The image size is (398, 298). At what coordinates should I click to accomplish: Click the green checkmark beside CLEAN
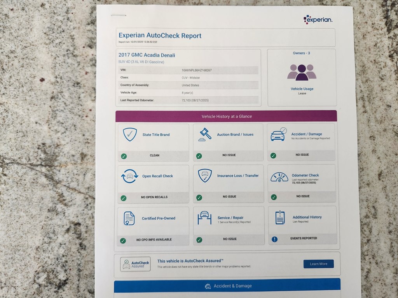(124, 156)
